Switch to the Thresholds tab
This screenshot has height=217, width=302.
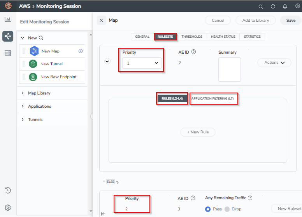(x=192, y=37)
